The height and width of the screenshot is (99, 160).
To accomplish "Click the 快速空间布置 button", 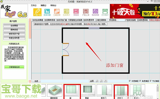I will 14,38.
